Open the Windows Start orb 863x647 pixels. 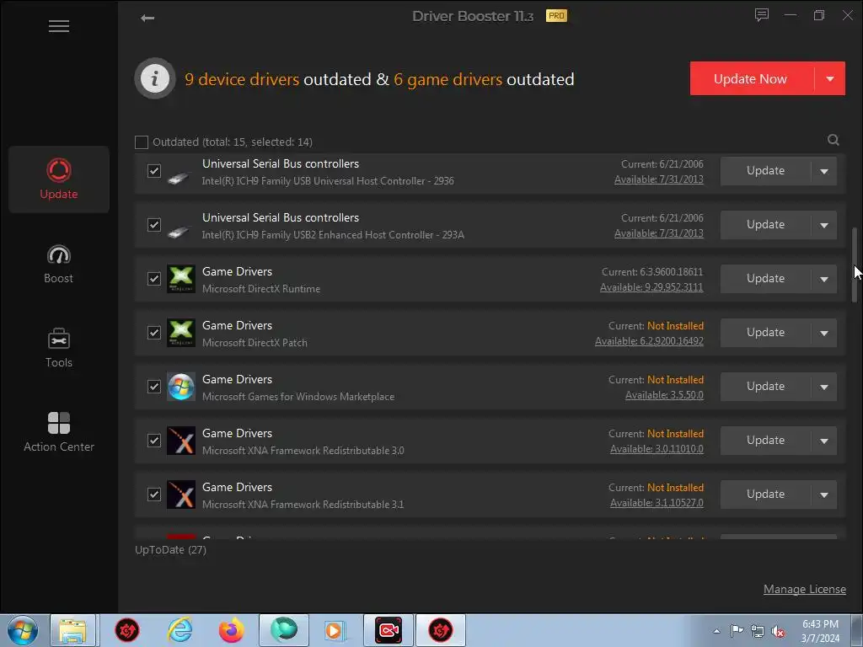pyautogui.click(x=23, y=630)
